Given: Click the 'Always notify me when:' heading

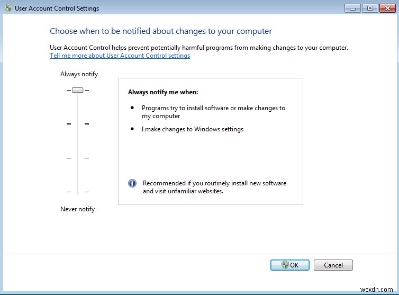Looking at the screenshot, I should [163, 92].
